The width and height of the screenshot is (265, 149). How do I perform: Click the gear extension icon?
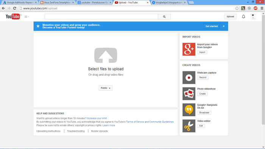click(249, 8)
